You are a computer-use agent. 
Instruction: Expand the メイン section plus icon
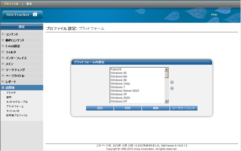3,64
